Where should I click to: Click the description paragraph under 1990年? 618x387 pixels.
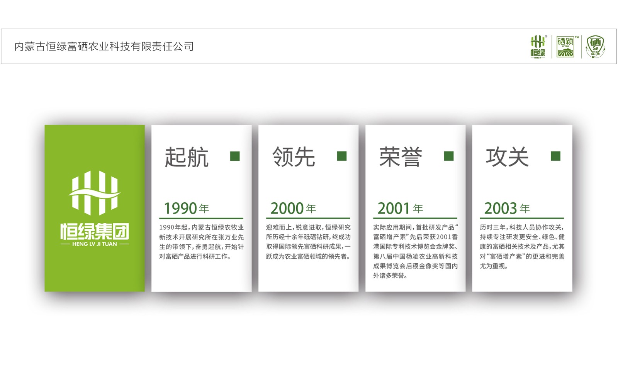[x=201, y=242]
